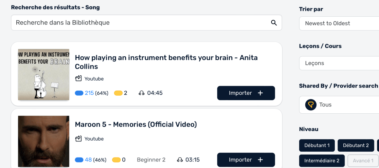The height and width of the screenshot is (168, 379).
Task: Click the yellow pill showing 2
Action: pos(118,93)
